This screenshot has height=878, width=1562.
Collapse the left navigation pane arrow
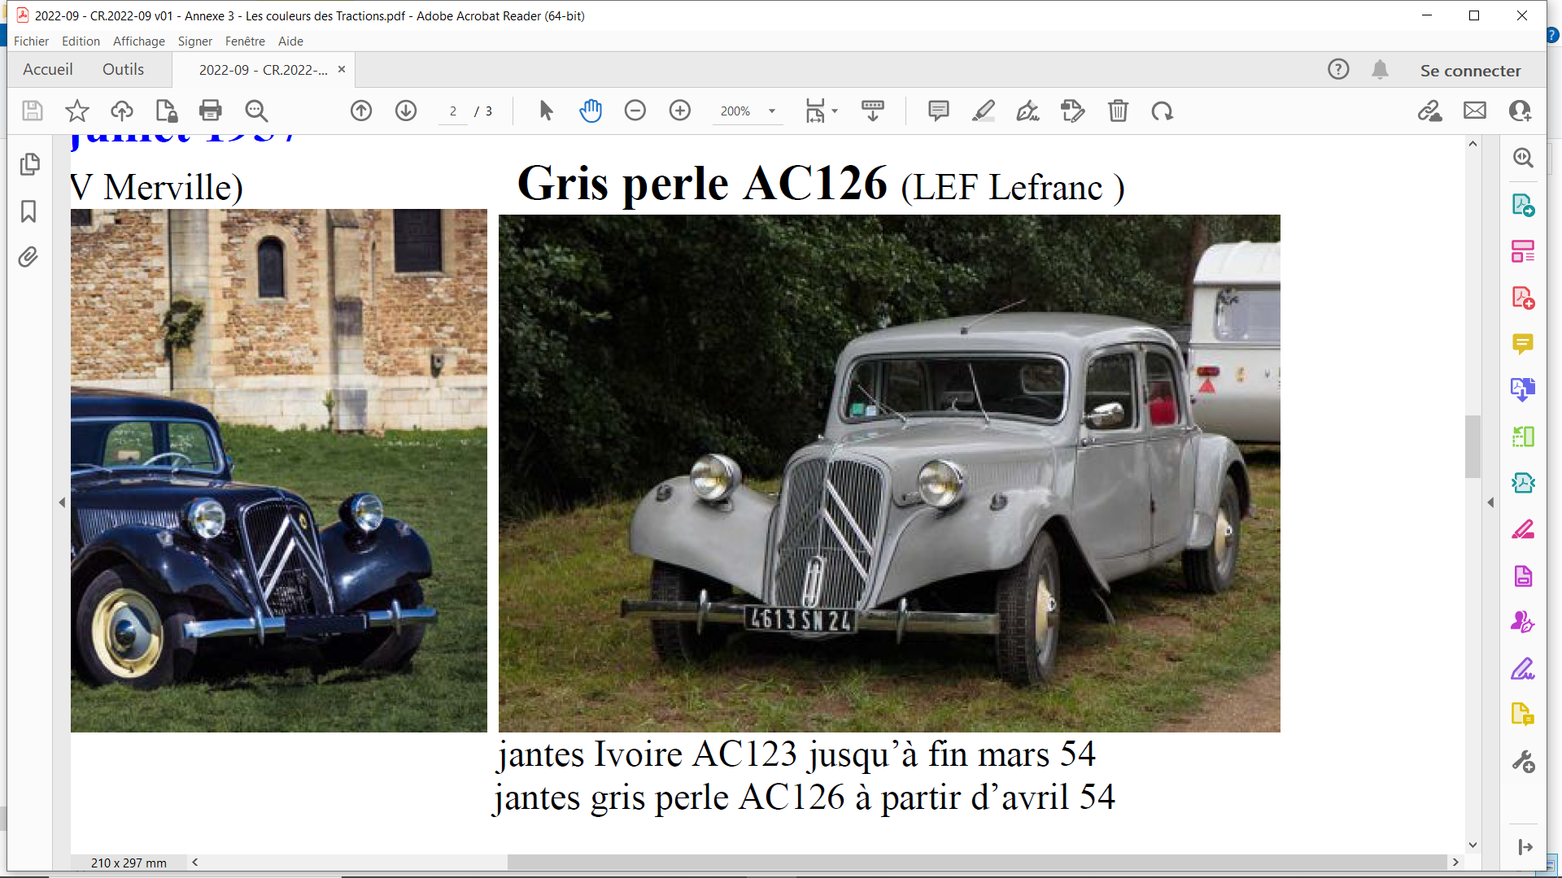tap(62, 502)
